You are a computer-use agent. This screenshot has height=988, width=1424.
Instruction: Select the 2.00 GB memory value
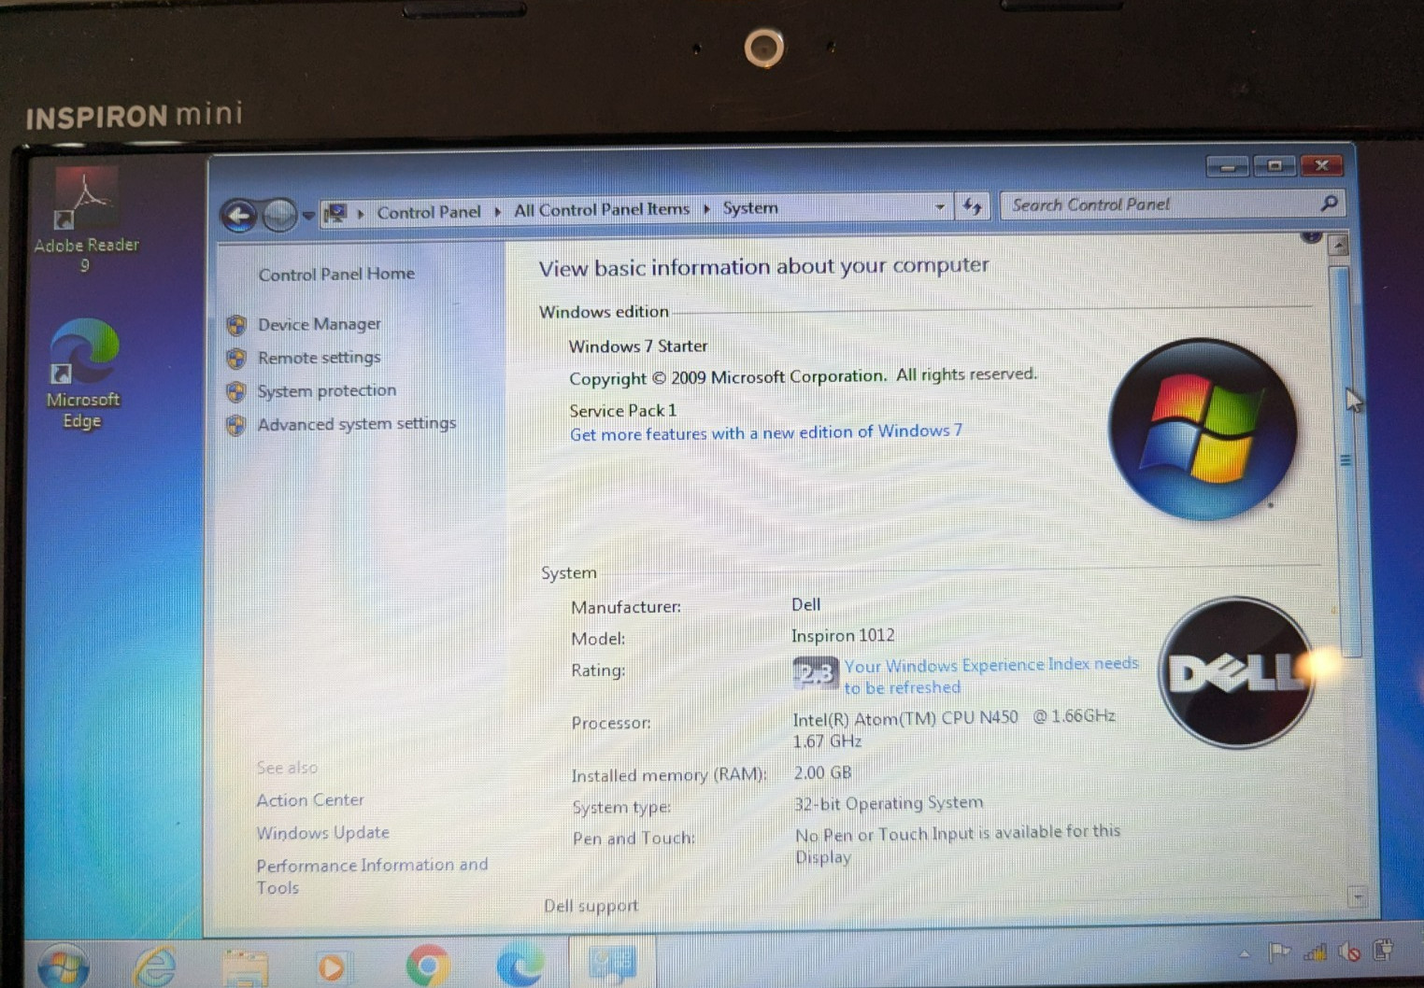[x=822, y=773]
